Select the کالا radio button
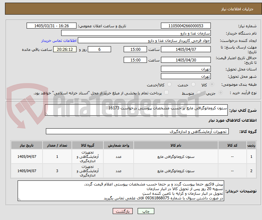The image size is (262, 220). [212, 84]
